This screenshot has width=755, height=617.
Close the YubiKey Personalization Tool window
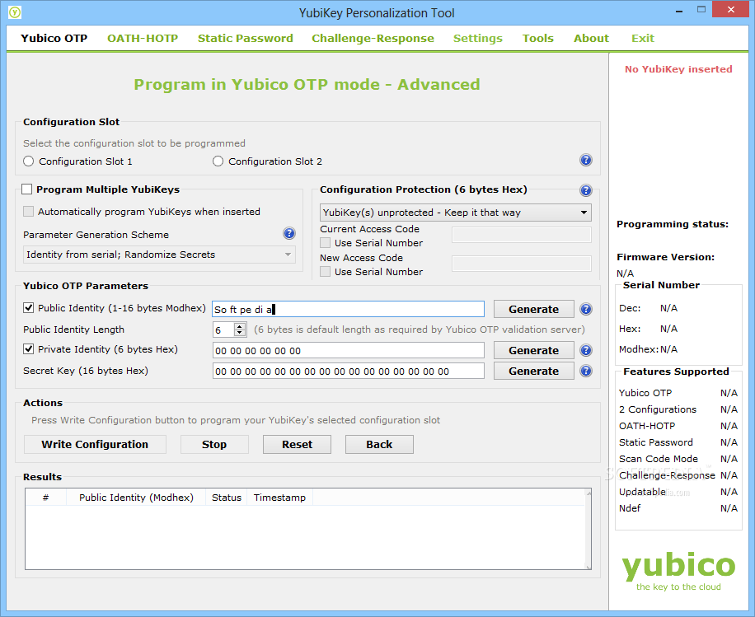tap(730, 9)
